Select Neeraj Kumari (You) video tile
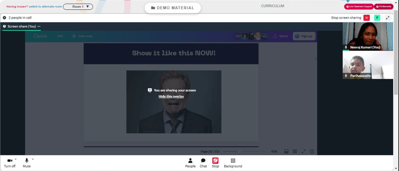The image size is (399, 171). (368, 37)
